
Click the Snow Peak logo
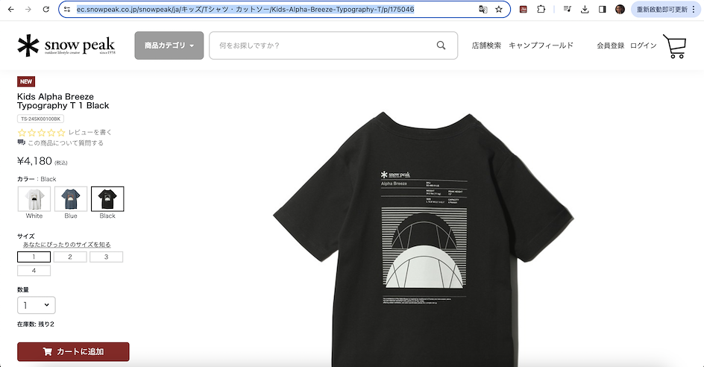[x=66, y=46]
